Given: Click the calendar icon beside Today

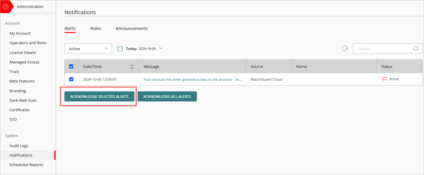Looking at the screenshot, I should (120, 48).
